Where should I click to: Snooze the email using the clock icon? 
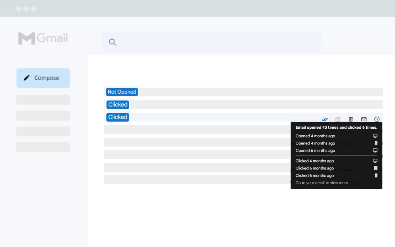tap(376, 119)
